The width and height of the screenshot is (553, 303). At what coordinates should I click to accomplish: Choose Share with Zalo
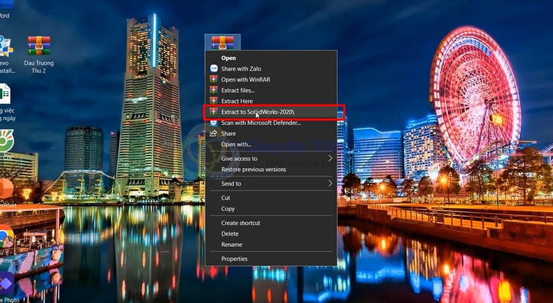click(241, 69)
